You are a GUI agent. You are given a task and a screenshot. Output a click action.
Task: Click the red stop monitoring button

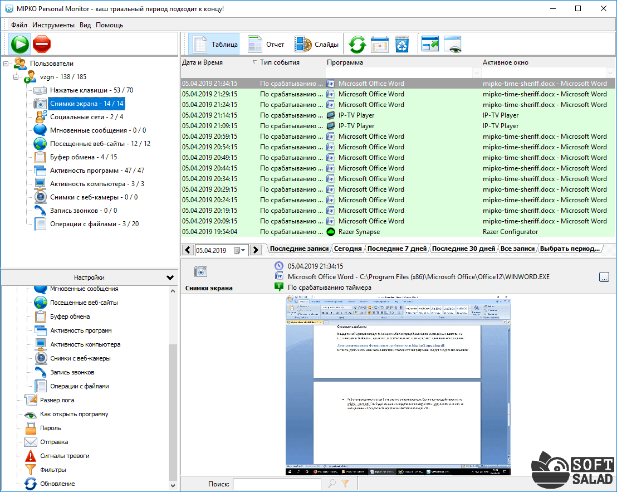point(42,43)
